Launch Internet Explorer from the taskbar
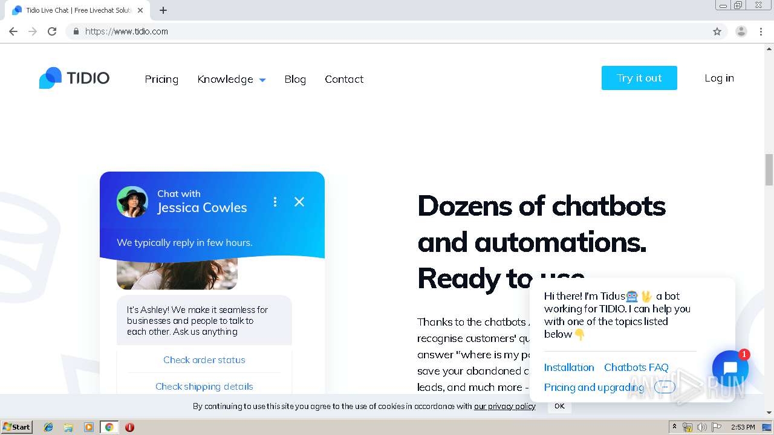The width and height of the screenshot is (774, 435). (48, 427)
